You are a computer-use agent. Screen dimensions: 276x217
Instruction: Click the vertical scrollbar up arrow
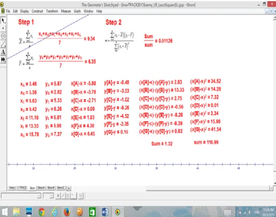[274, 18]
